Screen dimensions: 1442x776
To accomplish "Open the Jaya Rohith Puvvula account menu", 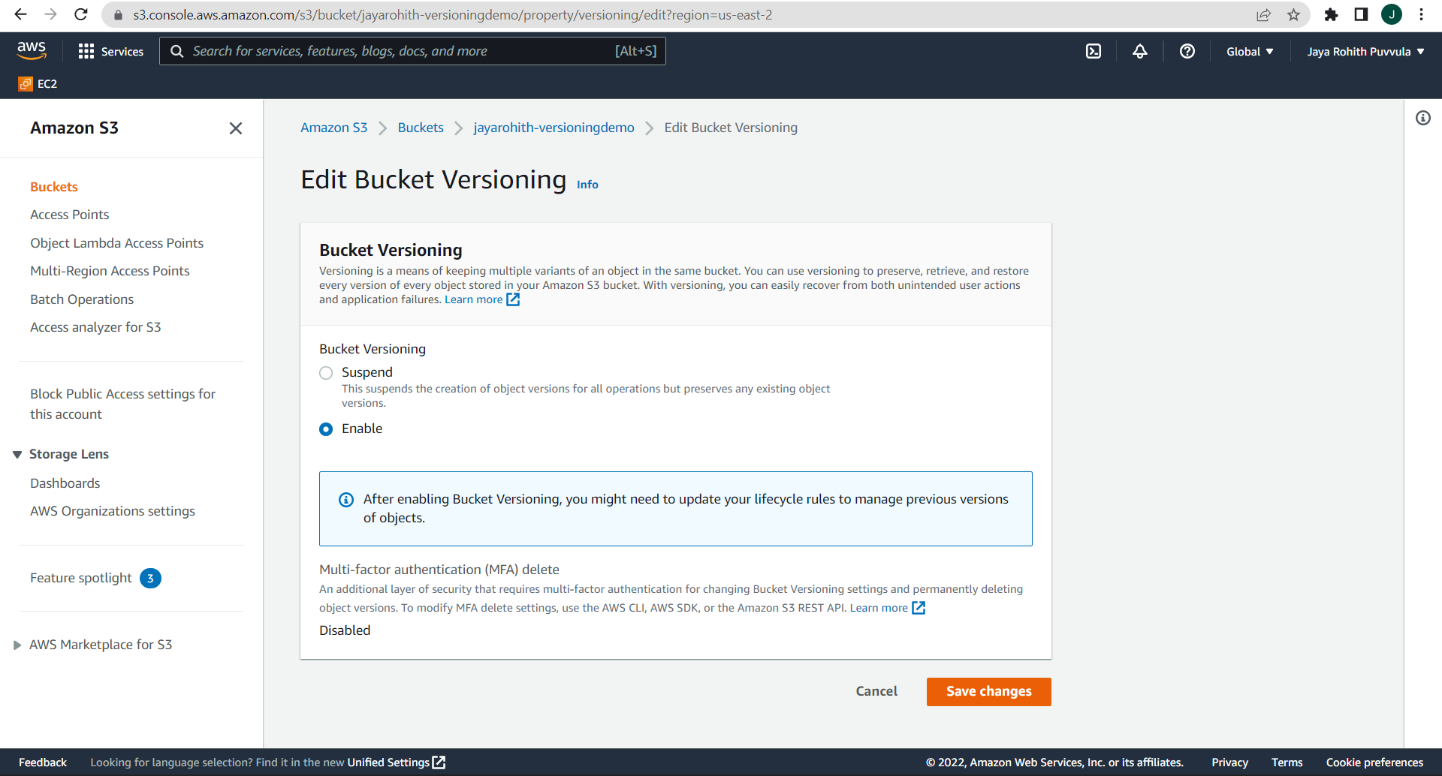I will click(x=1363, y=51).
